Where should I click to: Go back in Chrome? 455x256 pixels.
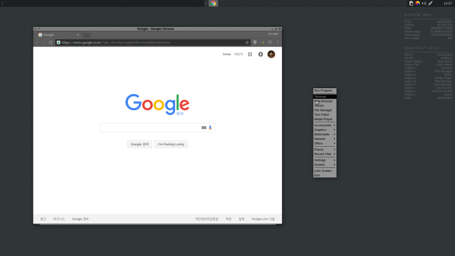pos(38,42)
